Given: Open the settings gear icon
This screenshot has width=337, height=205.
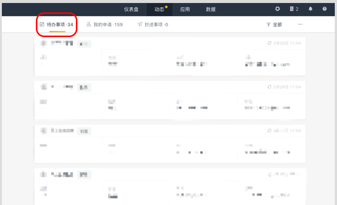Looking at the screenshot, I should point(278,9).
